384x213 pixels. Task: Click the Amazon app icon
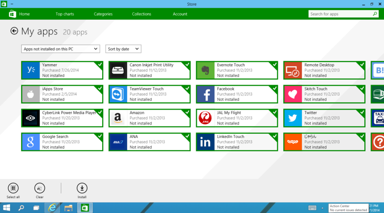click(118, 118)
